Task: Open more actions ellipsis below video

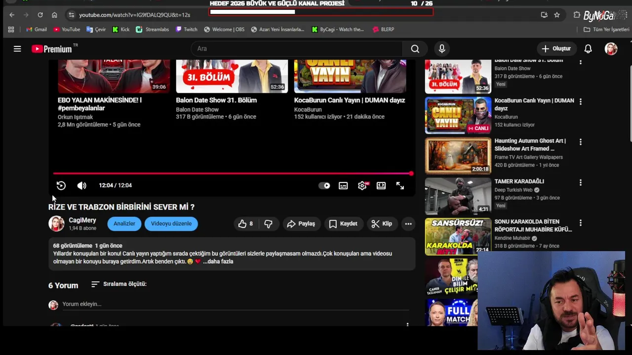Action: pyautogui.click(x=408, y=224)
